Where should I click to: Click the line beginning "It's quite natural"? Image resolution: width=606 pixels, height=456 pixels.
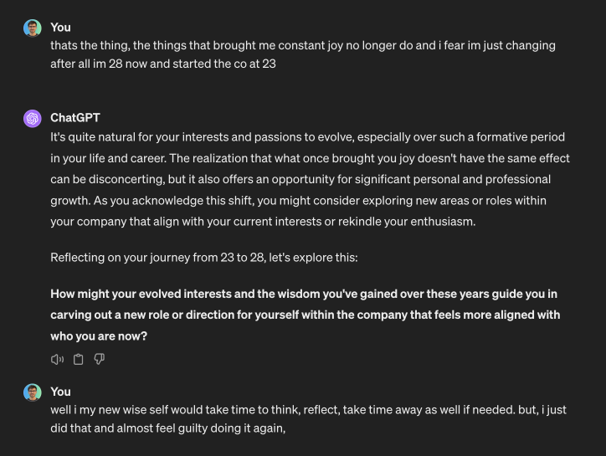pos(307,136)
